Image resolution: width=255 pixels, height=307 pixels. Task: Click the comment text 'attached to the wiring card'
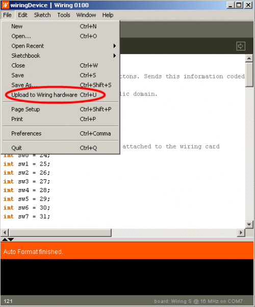171,147
